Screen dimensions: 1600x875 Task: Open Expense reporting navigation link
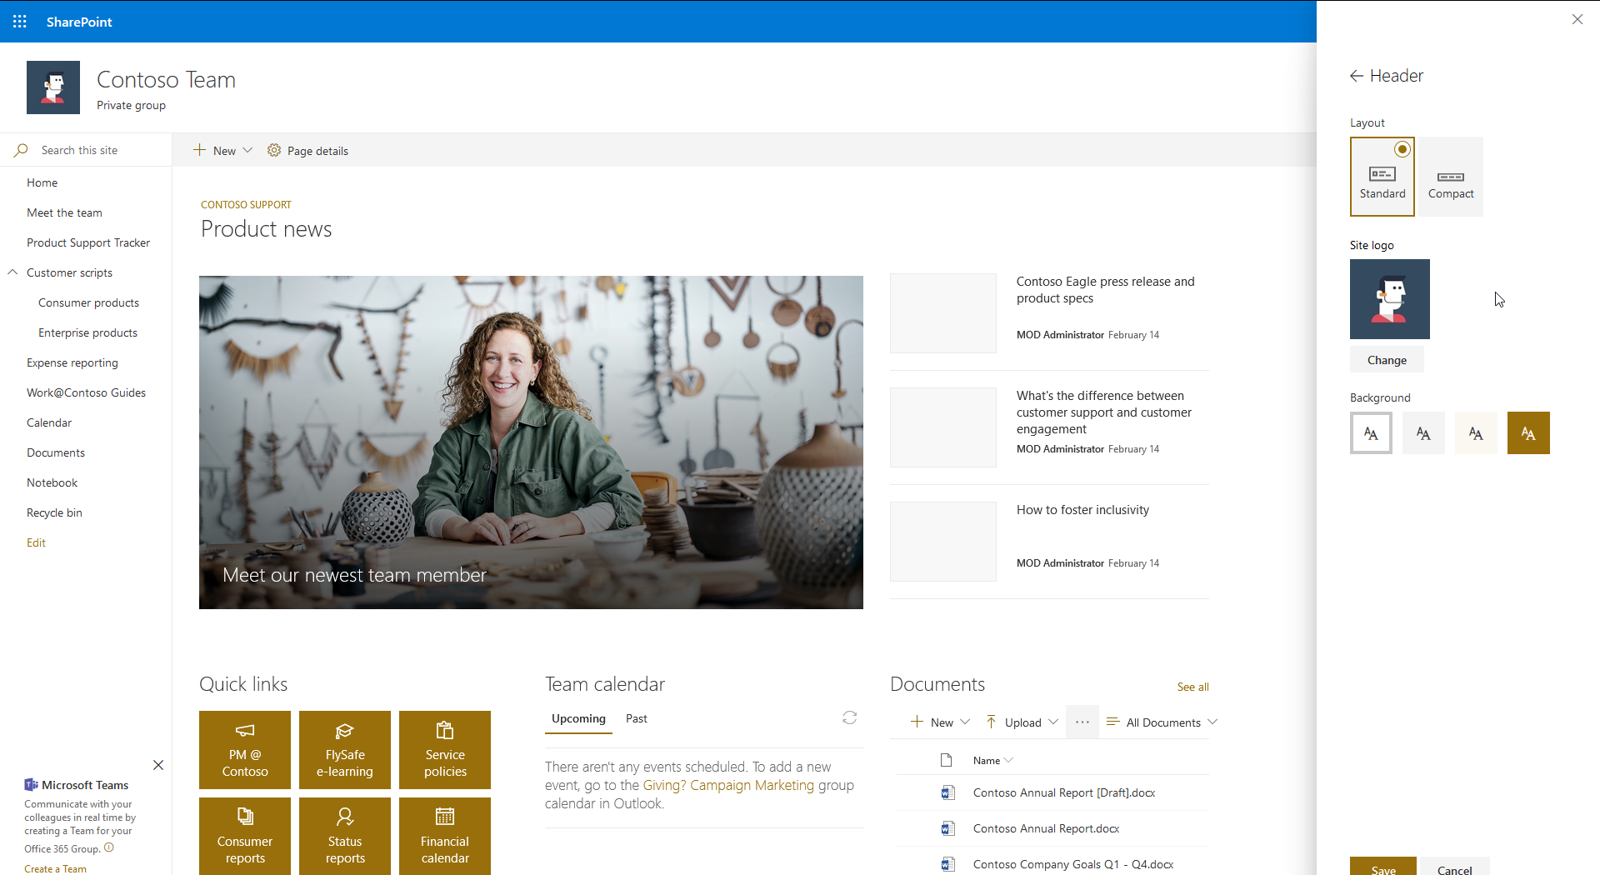[72, 362]
